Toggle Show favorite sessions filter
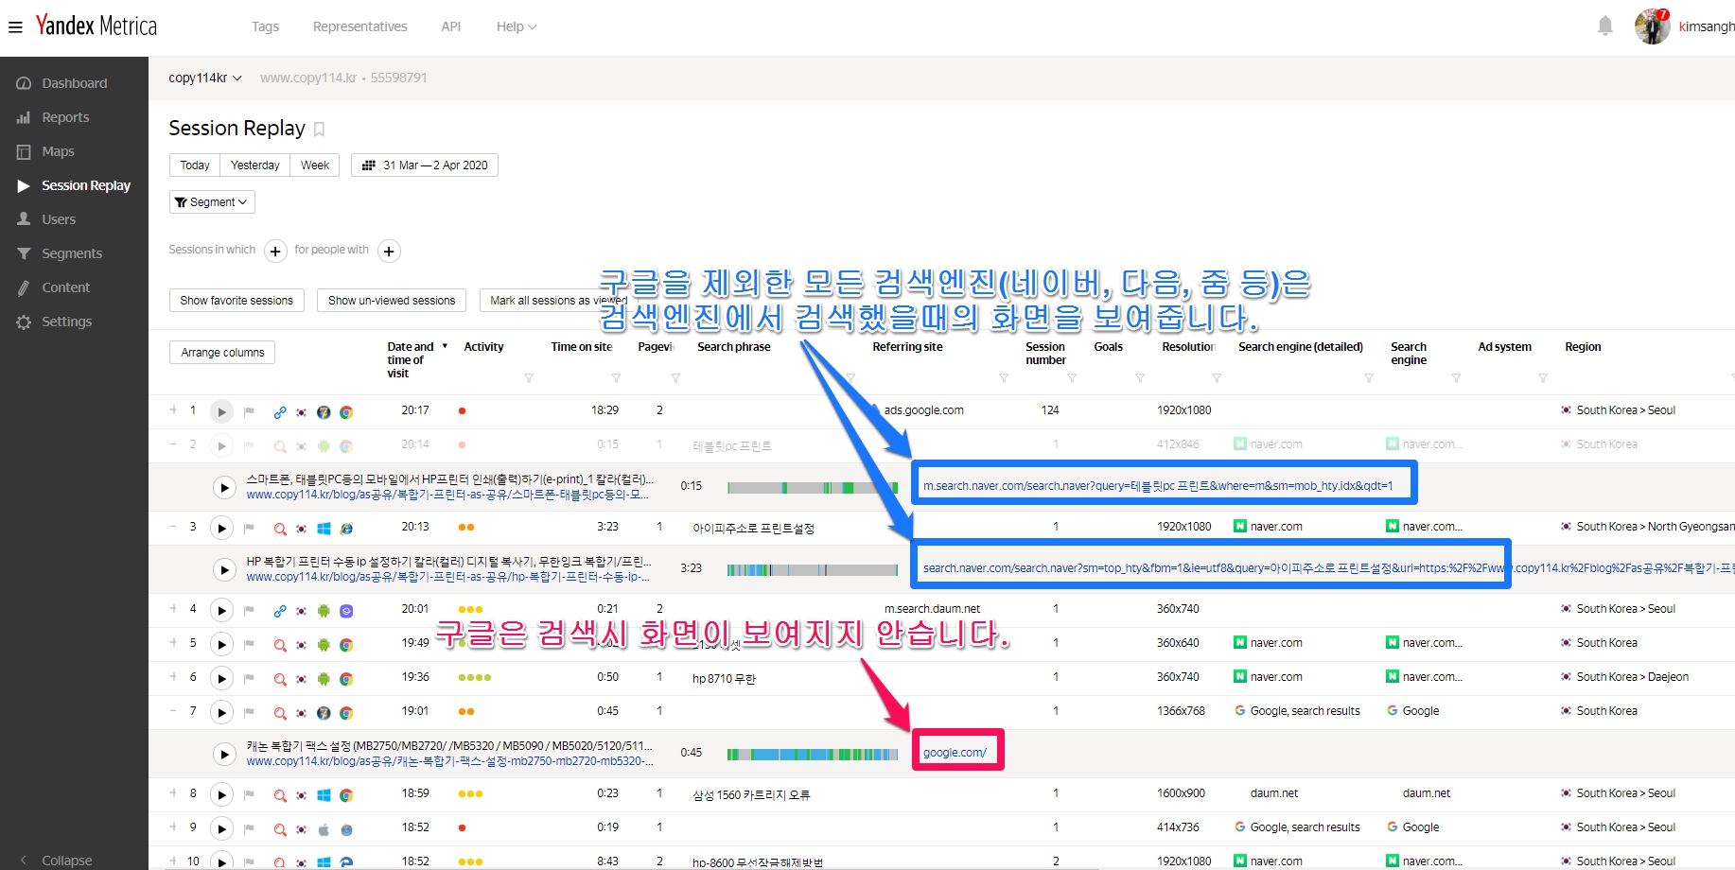The height and width of the screenshot is (870, 1735). pyautogui.click(x=237, y=301)
